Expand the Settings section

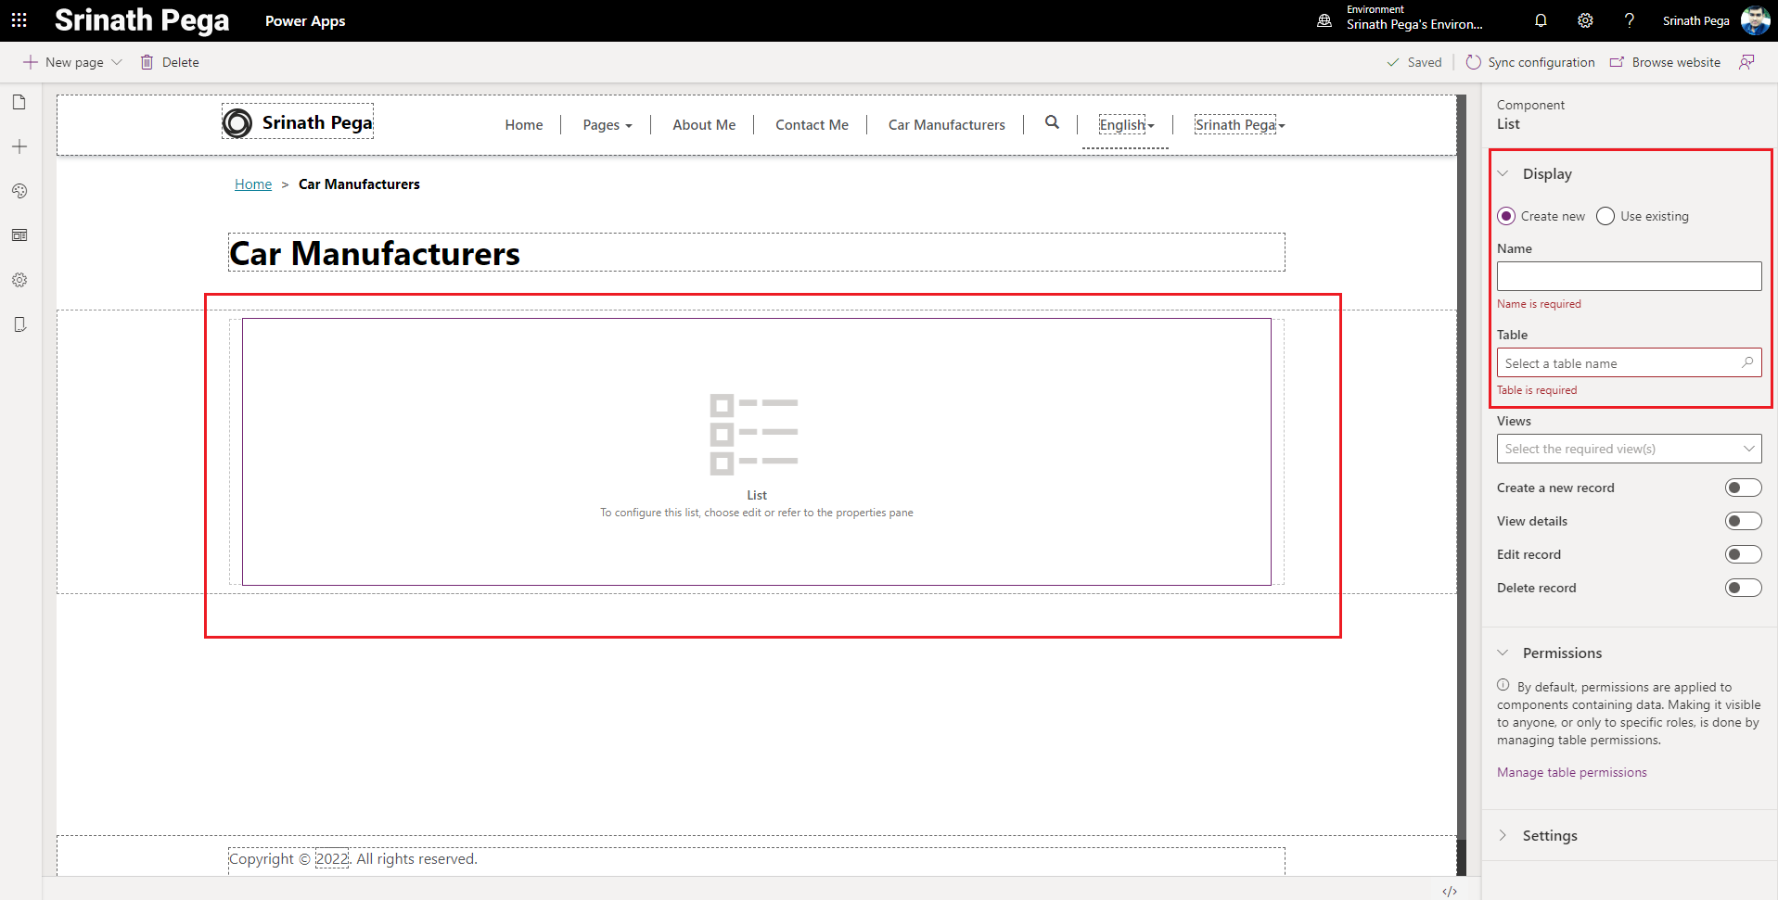(x=1549, y=835)
